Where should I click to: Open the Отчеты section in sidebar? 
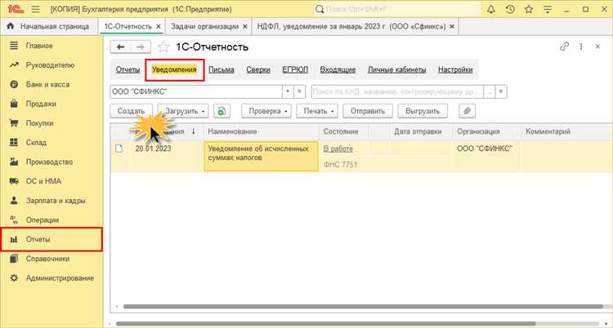[51, 239]
